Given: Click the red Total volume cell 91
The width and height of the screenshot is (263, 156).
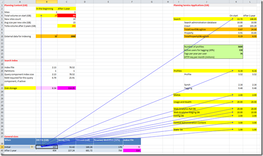Looking at the screenshot, I should point(66,15).
